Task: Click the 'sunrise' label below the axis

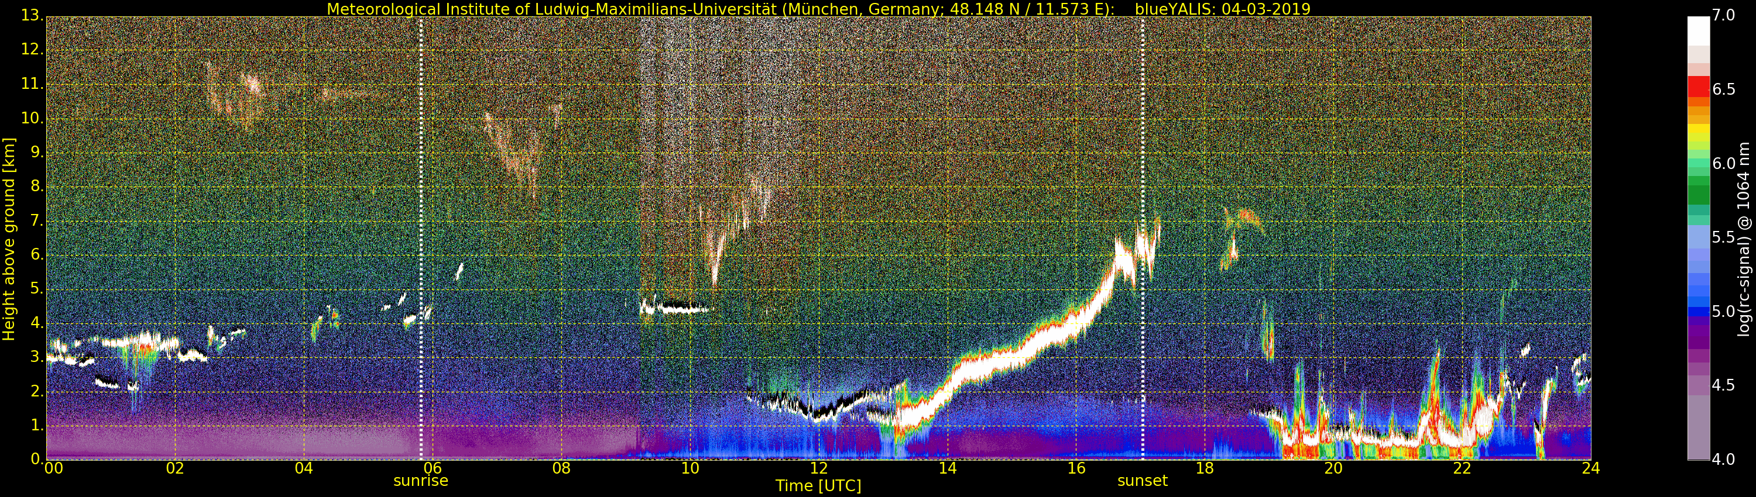Action: click(x=421, y=481)
